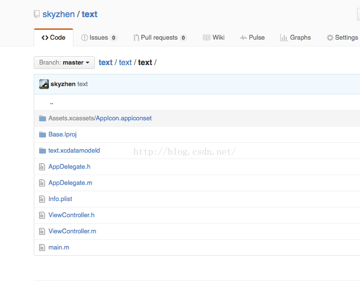Click the Issues exclamation icon

pyautogui.click(x=85, y=38)
